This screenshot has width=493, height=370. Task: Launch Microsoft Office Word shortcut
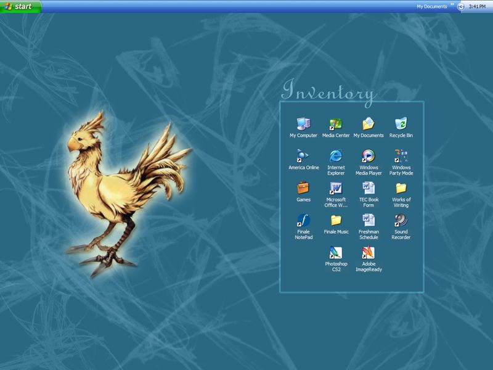point(336,194)
